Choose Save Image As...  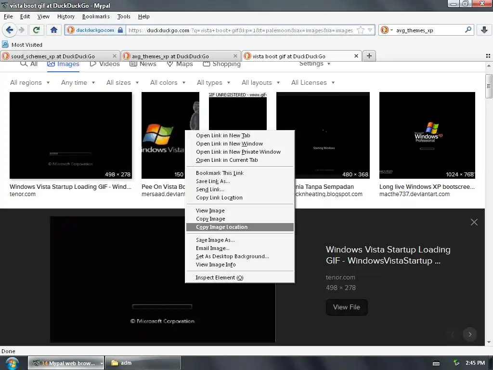pyautogui.click(x=240, y=240)
